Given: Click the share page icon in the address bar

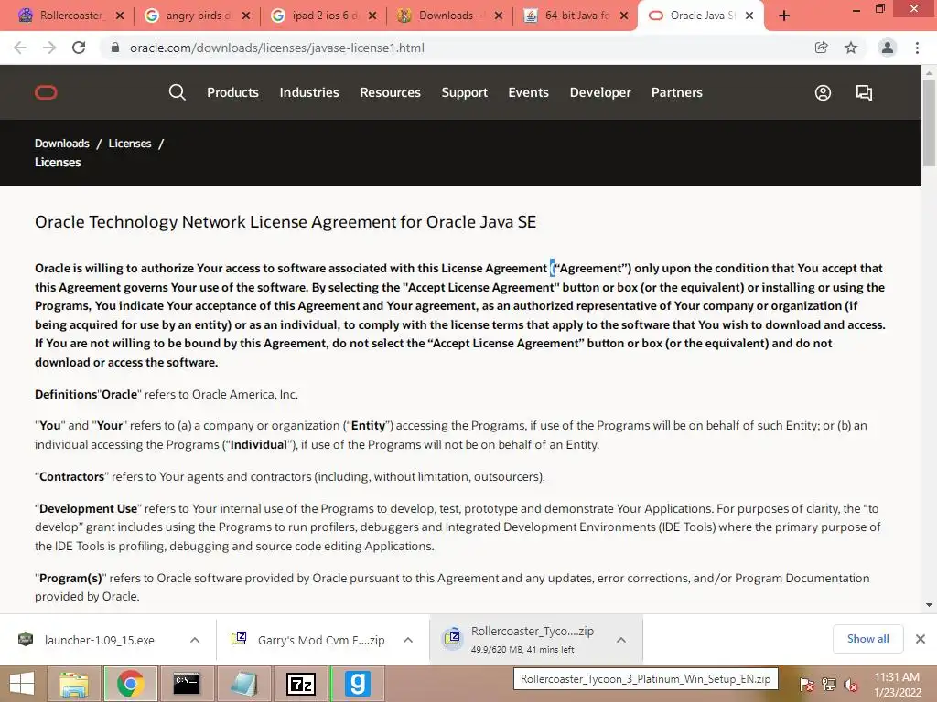Looking at the screenshot, I should (821, 48).
